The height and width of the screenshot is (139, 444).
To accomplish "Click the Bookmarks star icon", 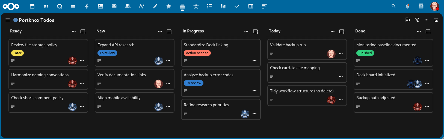I will pyautogui.click(x=169, y=6).
